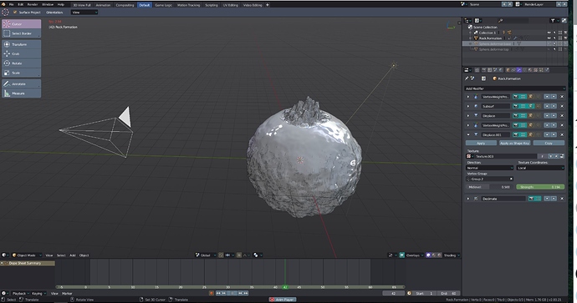
Task: Pick the Measure tool
Action: (x=22, y=93)
